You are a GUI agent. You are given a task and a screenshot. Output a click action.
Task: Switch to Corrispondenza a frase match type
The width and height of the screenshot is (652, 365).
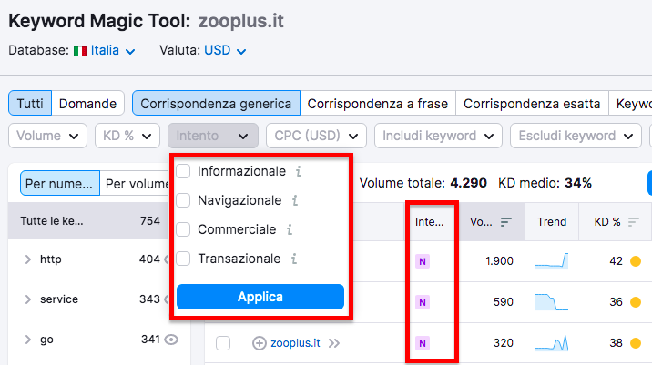tap(378, 103)
